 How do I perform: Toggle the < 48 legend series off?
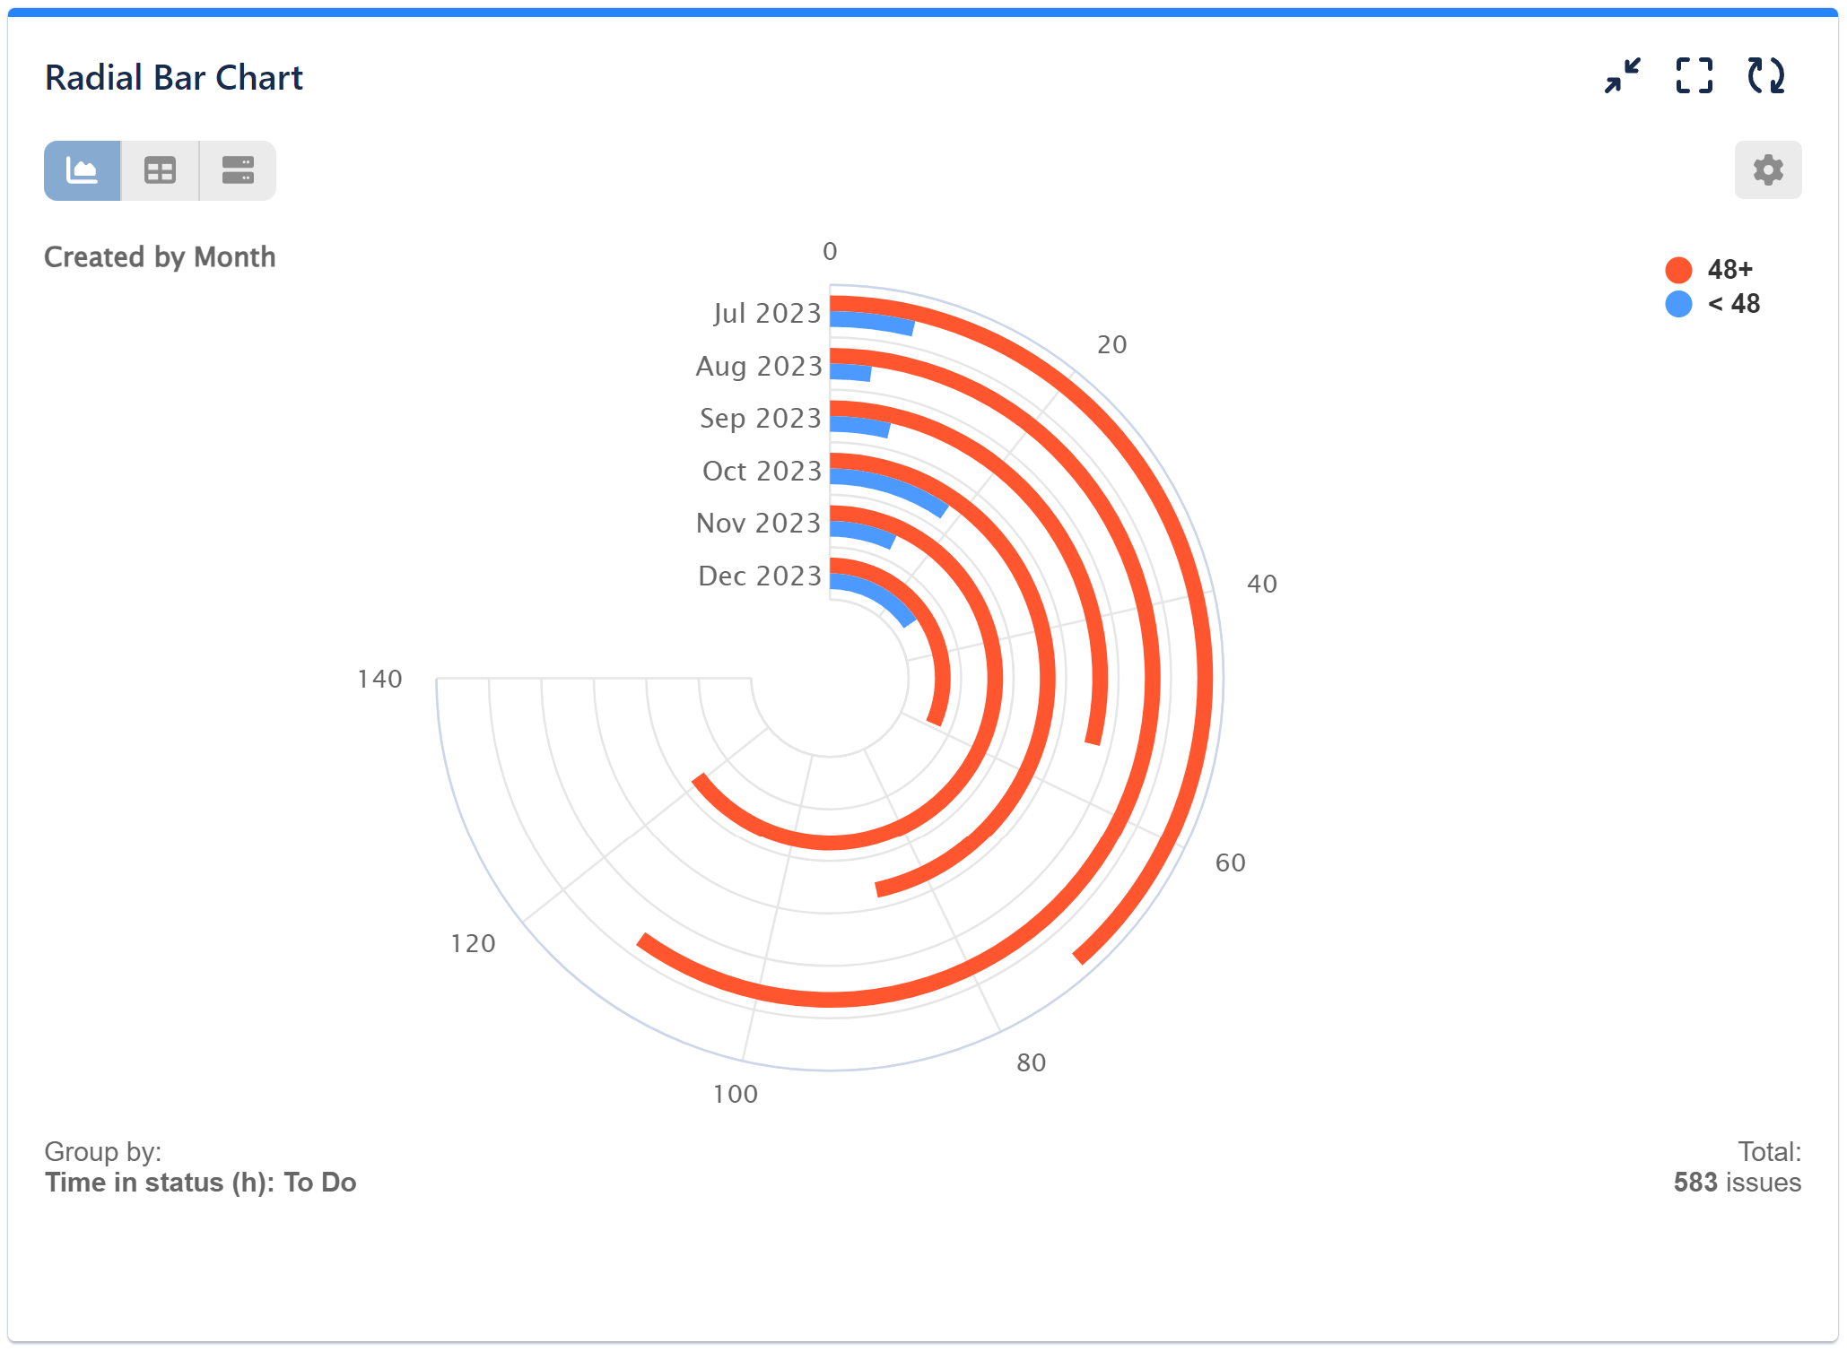click(1731, 303)
